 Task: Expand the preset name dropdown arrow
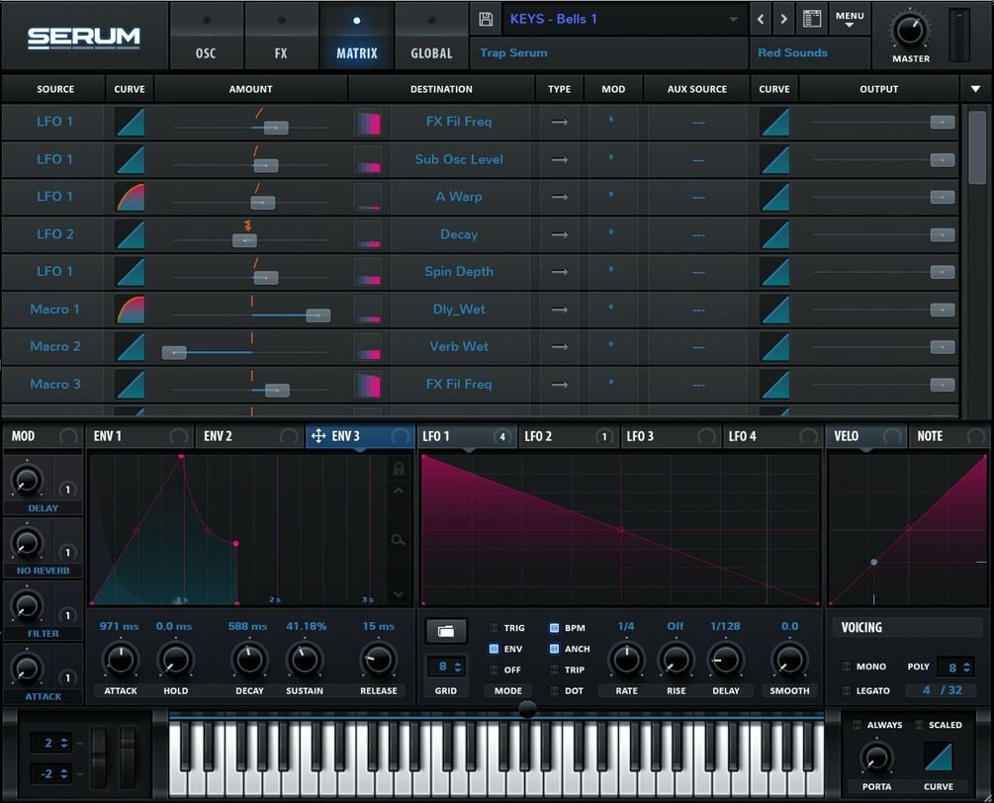[x=734, y=19]
